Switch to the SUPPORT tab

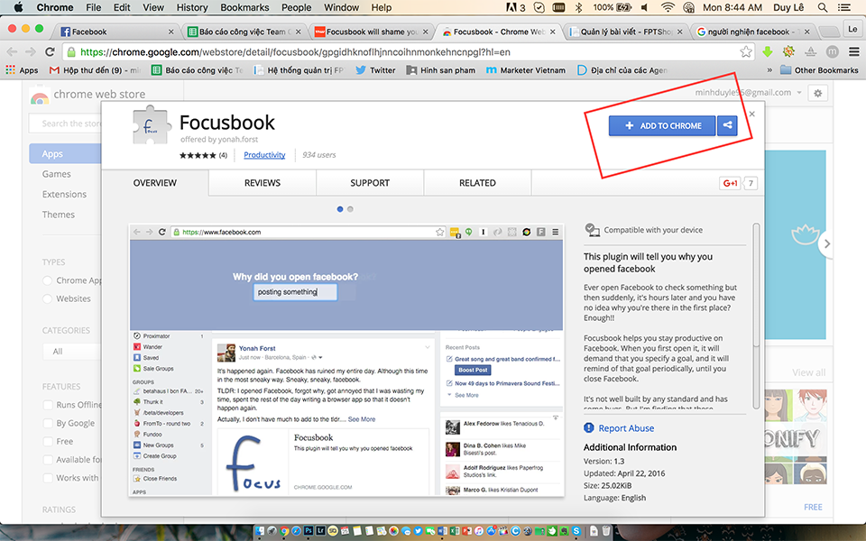point(370,183)
